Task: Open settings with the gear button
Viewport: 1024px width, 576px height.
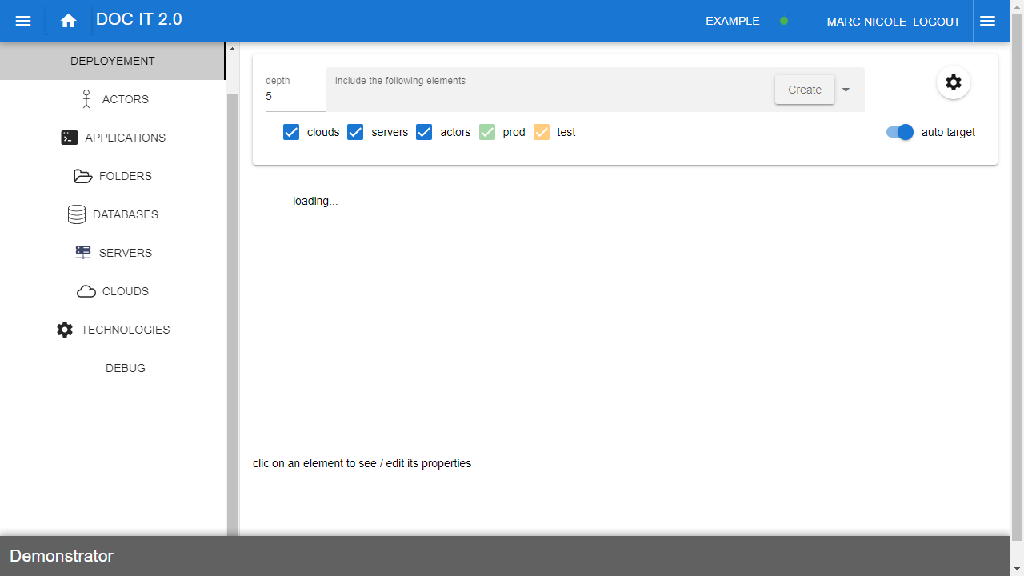Action: point(953,82)
